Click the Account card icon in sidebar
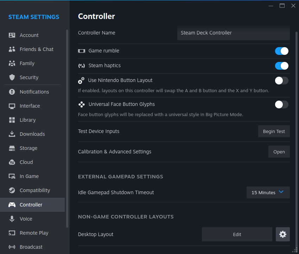 [12, 35]
